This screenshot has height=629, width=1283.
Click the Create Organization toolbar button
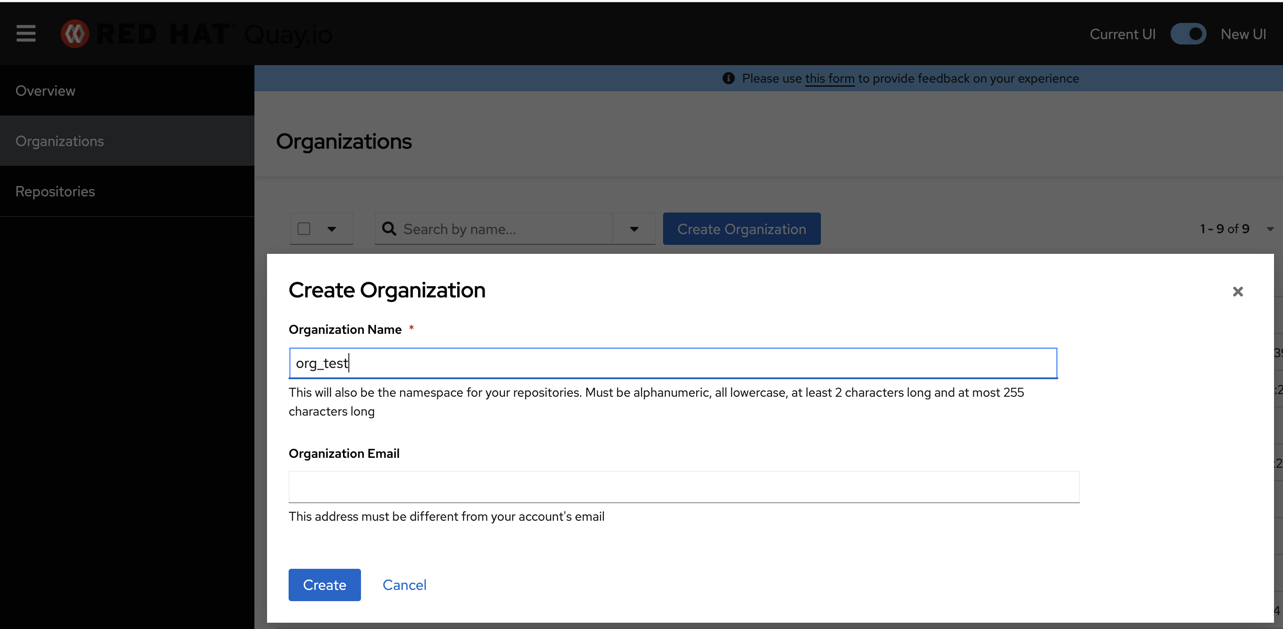pyautogui.click(x=741, y=229)
